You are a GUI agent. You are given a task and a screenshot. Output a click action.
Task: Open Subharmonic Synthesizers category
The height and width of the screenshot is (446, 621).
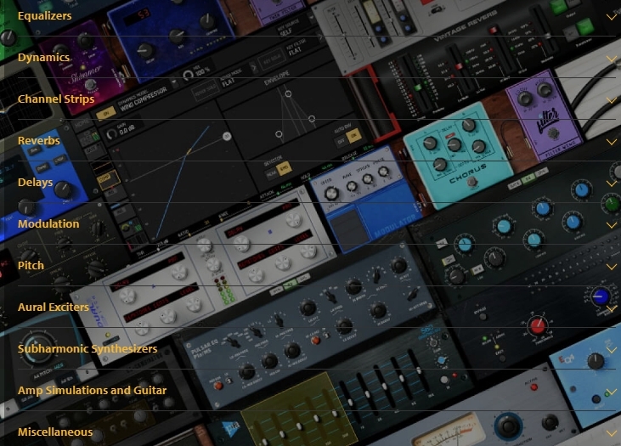pos(88,349)
